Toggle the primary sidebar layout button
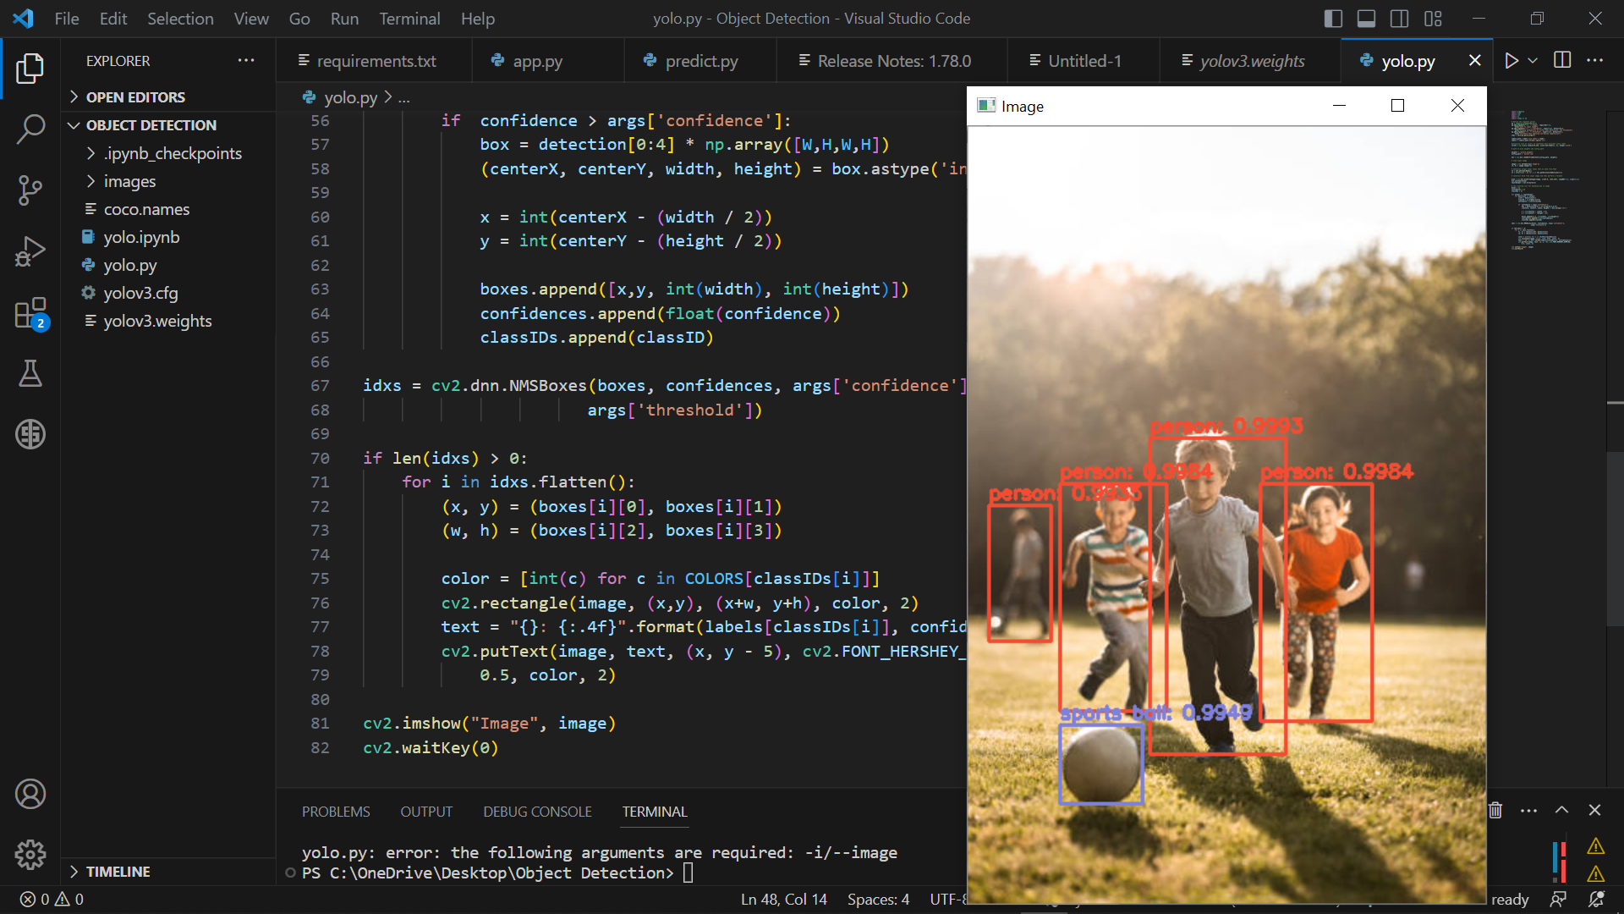 1333,19
